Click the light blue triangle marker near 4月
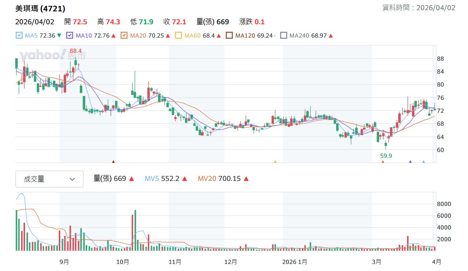 [x=423, y=162]
